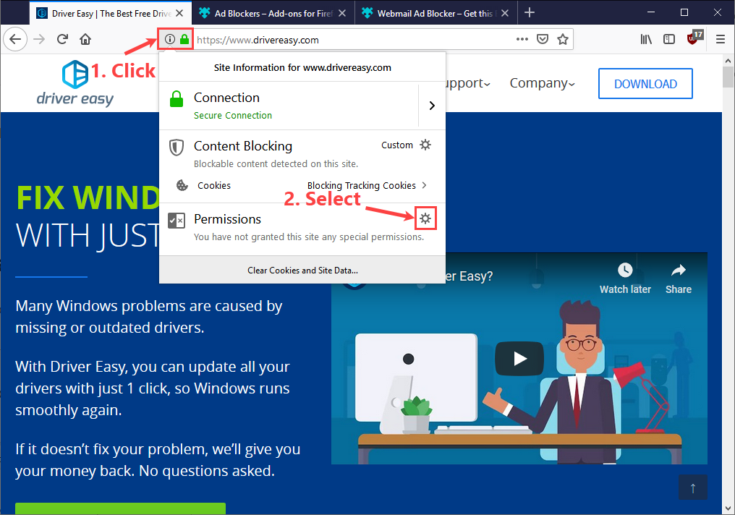Screen dimensions: 735x515
Task: Open the Content Blocking settings gear
Action: (x=425, y=145)
